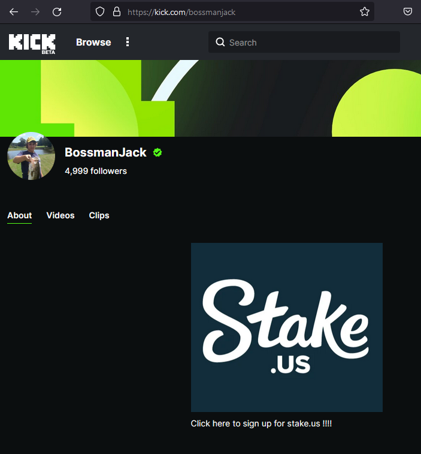This screenshot has width=421, height=454.
Task: Open the three-dot more menu
Action: 128,42
